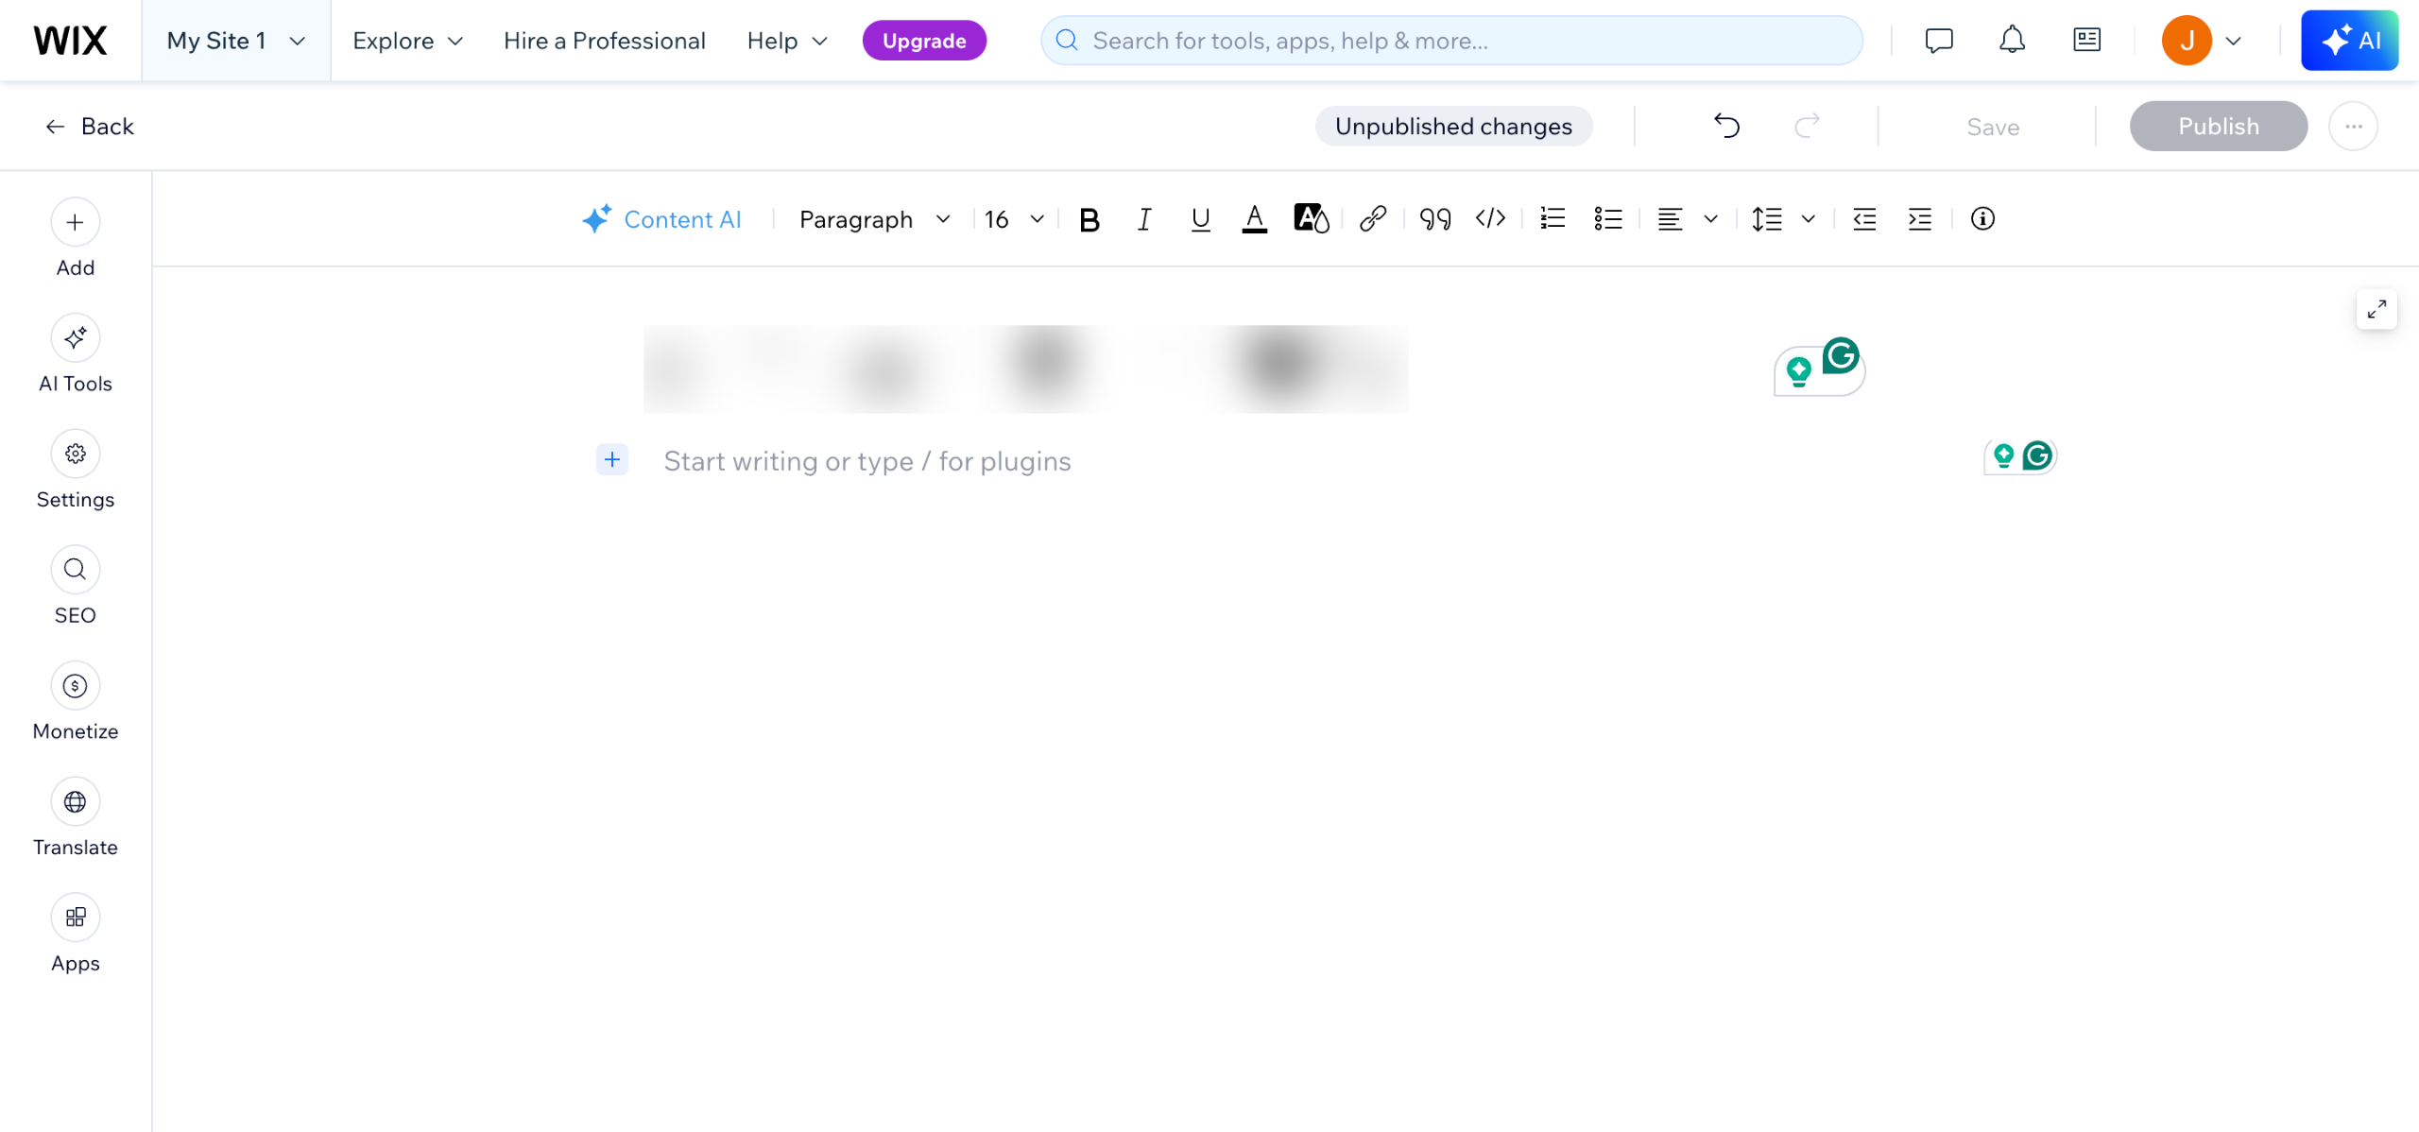This screenshot has height=1132, width=2419.
Task: Toggle italic text formatting
Action: 1143,219
